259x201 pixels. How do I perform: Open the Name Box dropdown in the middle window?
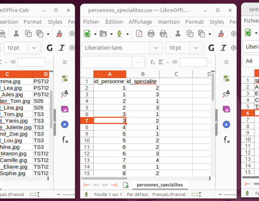138,62
